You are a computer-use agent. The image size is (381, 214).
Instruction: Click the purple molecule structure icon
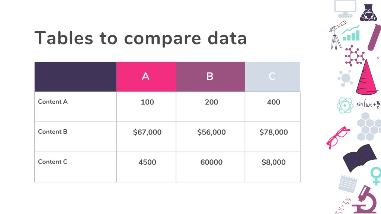tap(354, 56)
